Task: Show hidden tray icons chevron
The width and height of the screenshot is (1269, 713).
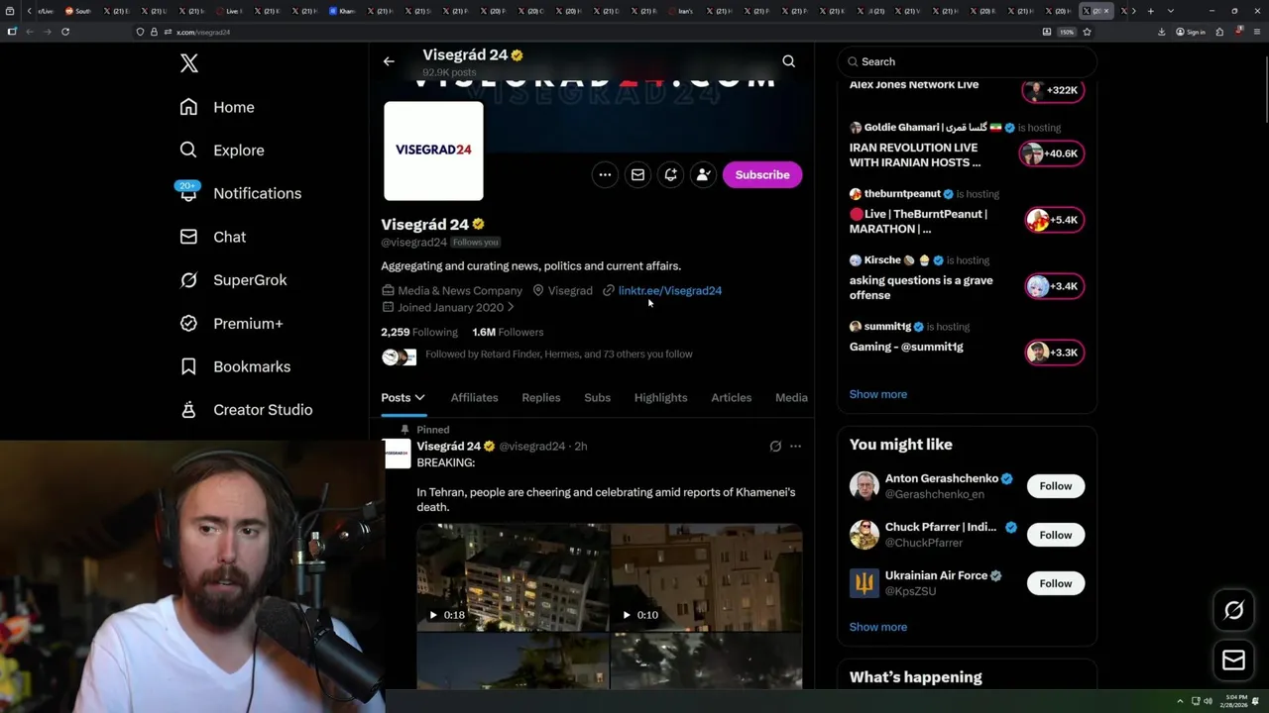Action: (x=1180, y=701)
